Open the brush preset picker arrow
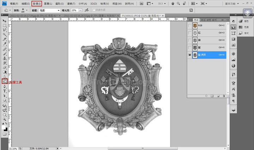254x150 pixels. point(27,10)
